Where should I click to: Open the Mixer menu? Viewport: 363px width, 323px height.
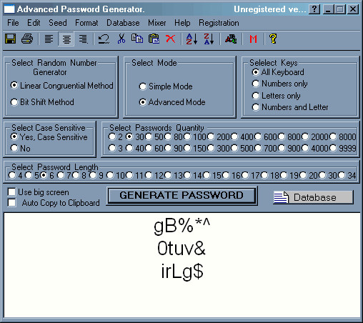tap(157, 23)
